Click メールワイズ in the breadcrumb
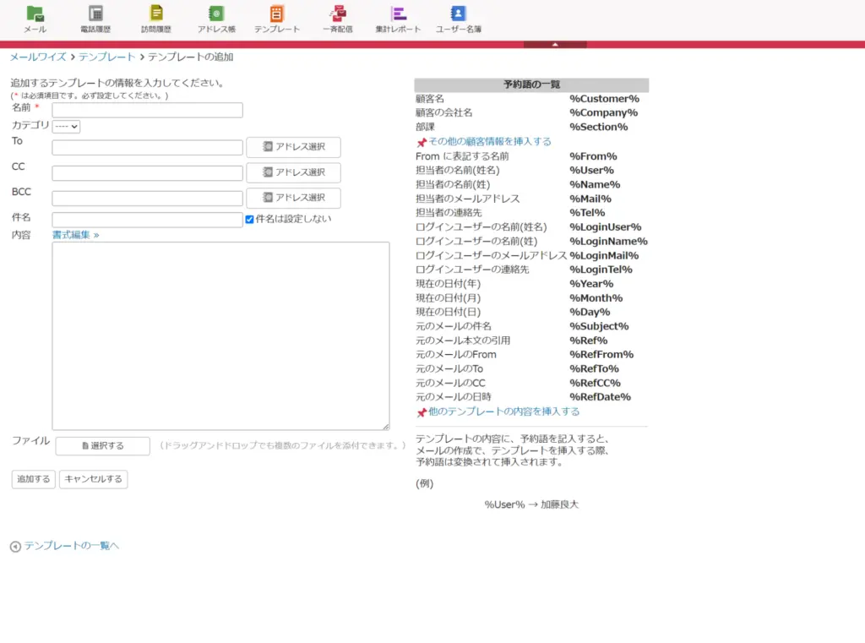This screenshot has height=643, width=865. coord(38,57)
